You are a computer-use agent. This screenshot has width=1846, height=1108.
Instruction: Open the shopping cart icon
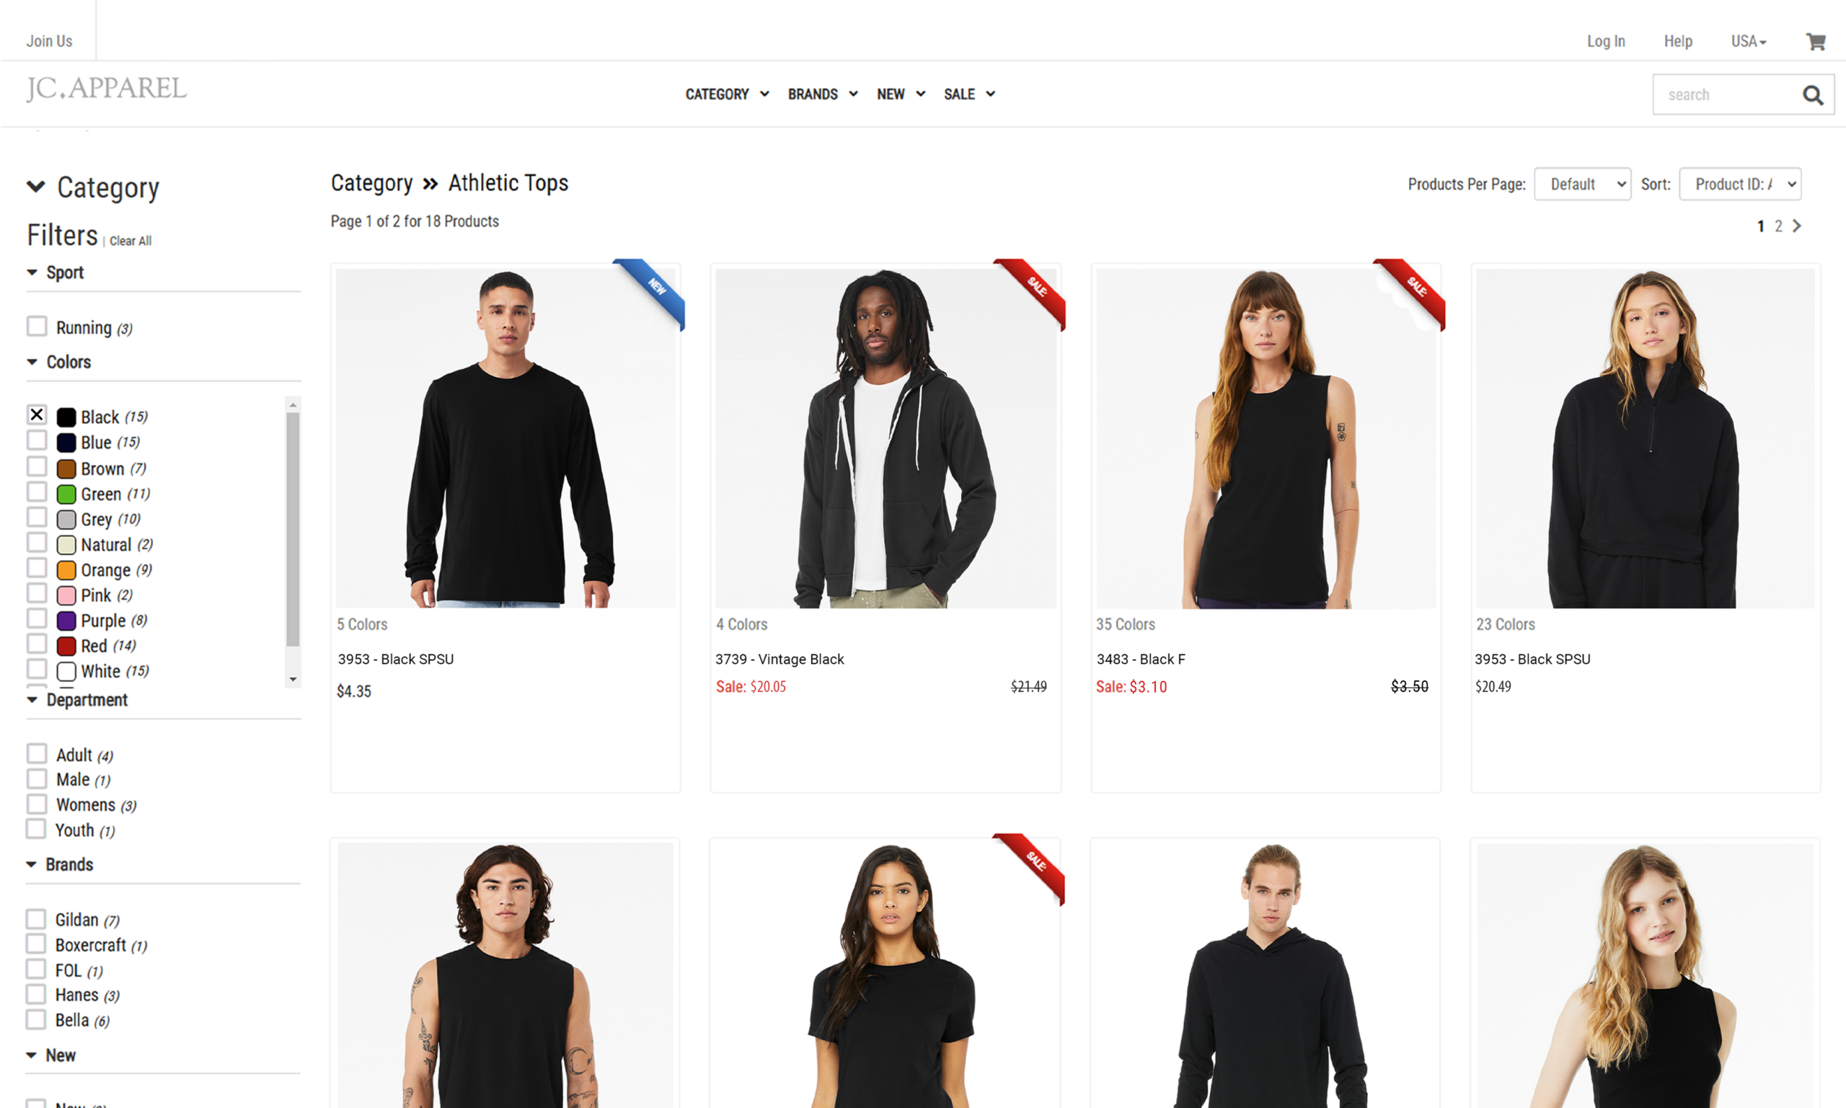(x=1816, y=42)
